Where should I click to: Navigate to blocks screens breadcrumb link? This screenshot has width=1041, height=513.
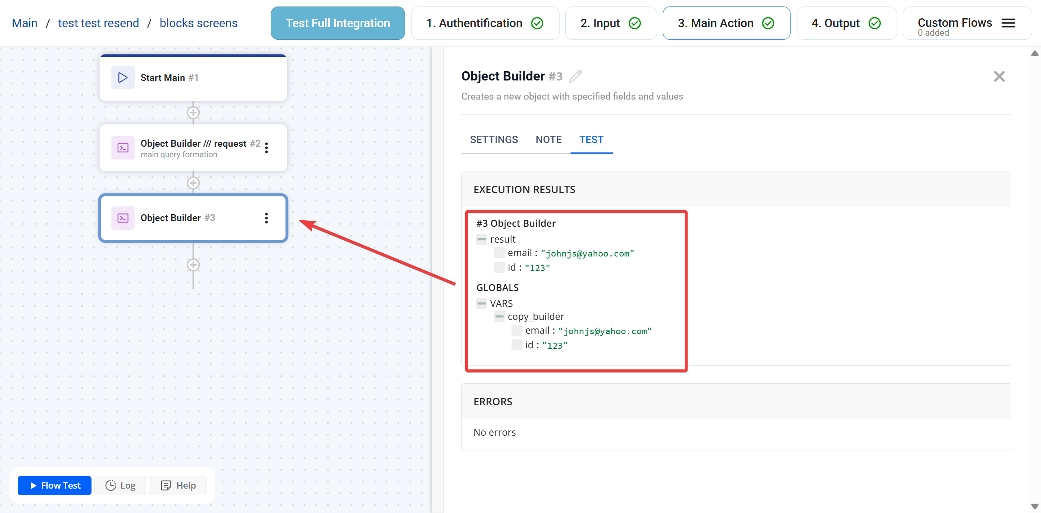[199, 23]
